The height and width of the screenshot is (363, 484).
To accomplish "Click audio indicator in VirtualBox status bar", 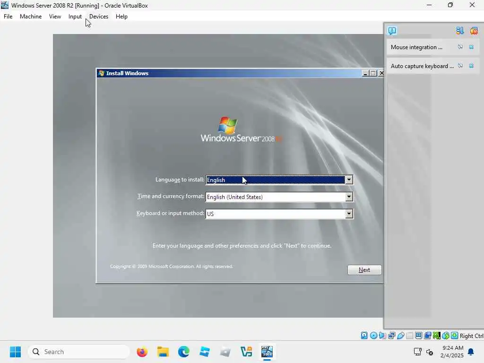I will (382, 336).
